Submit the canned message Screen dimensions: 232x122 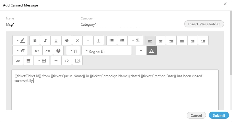(x=219, y=116)
